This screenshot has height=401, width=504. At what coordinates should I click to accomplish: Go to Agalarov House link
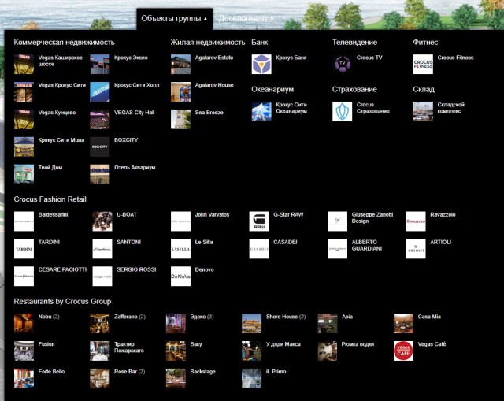214,85
